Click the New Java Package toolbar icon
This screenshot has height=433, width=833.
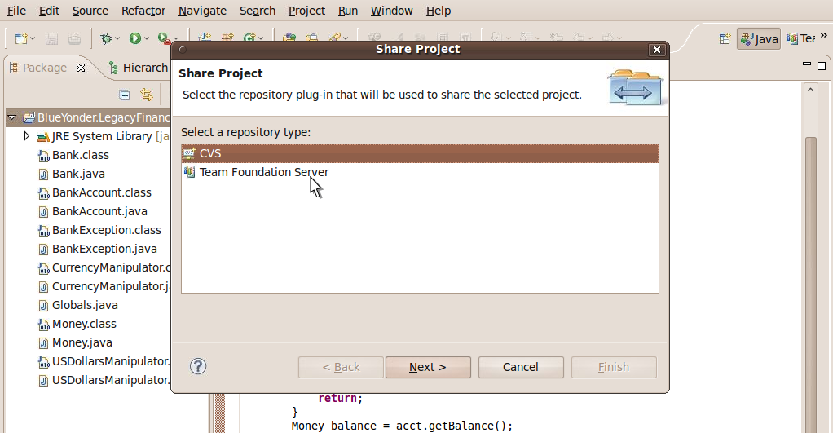[228, 38]
